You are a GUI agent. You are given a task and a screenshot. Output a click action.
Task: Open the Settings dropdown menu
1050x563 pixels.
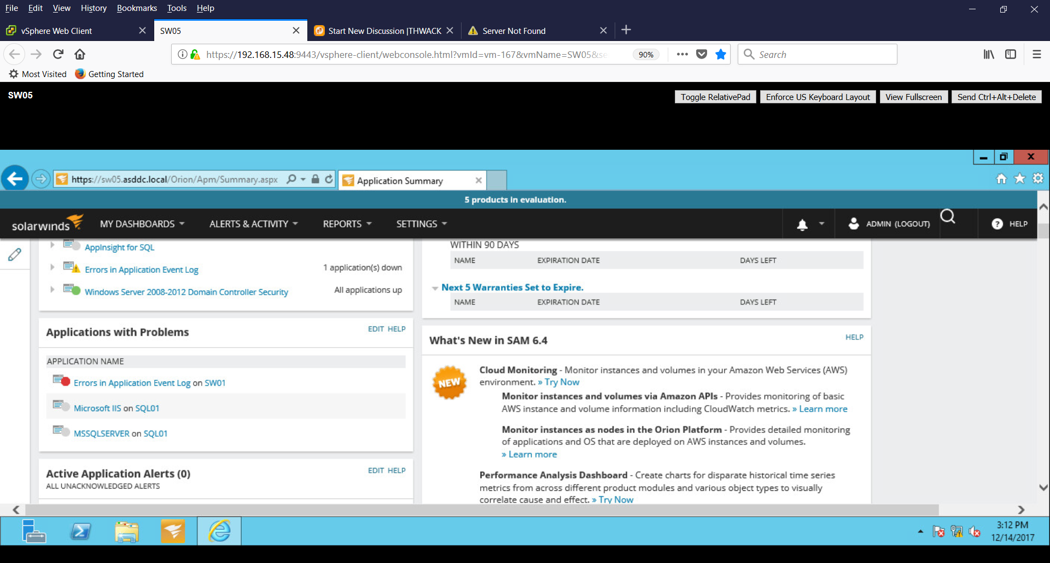tap(422, 224)
